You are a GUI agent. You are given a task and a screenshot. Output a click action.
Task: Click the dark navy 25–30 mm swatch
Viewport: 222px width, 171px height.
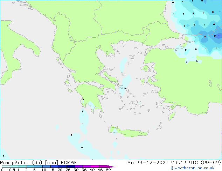(71, 166)
